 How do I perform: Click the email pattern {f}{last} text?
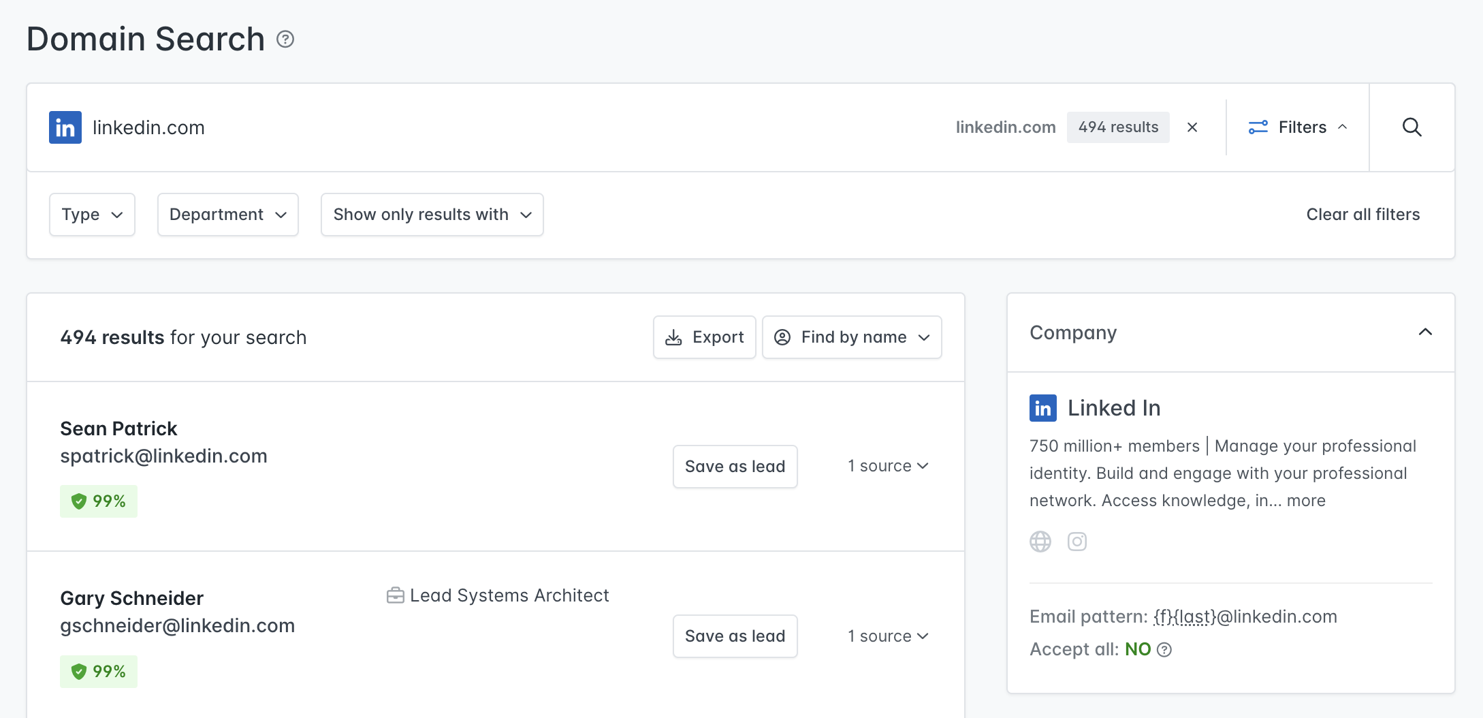(x=1185, y=616)
